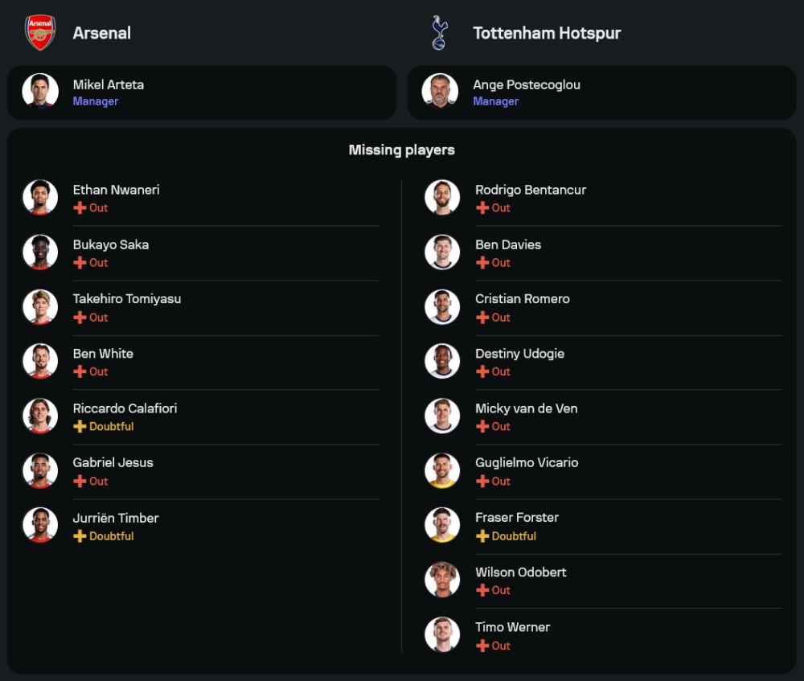Screen dimensions: 804x681
Task: Select the Micky van de Ven name
Action: click(x=526, y=408)
